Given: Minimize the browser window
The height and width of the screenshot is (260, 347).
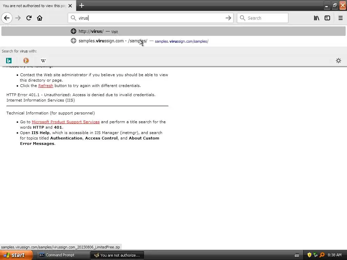Looking at the screenshot, I should [x=326, y=5].
